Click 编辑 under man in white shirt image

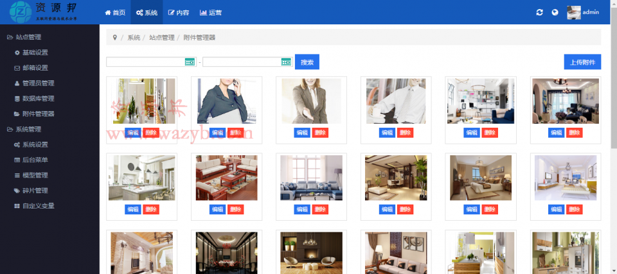[x=387, y=133]
